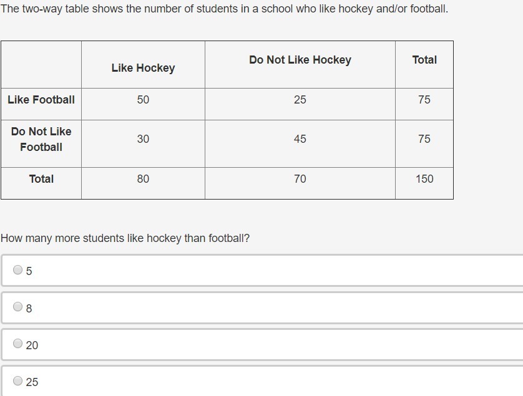
Task: Click the "Do Not Like Football" row label
Action: pos(41,139)
